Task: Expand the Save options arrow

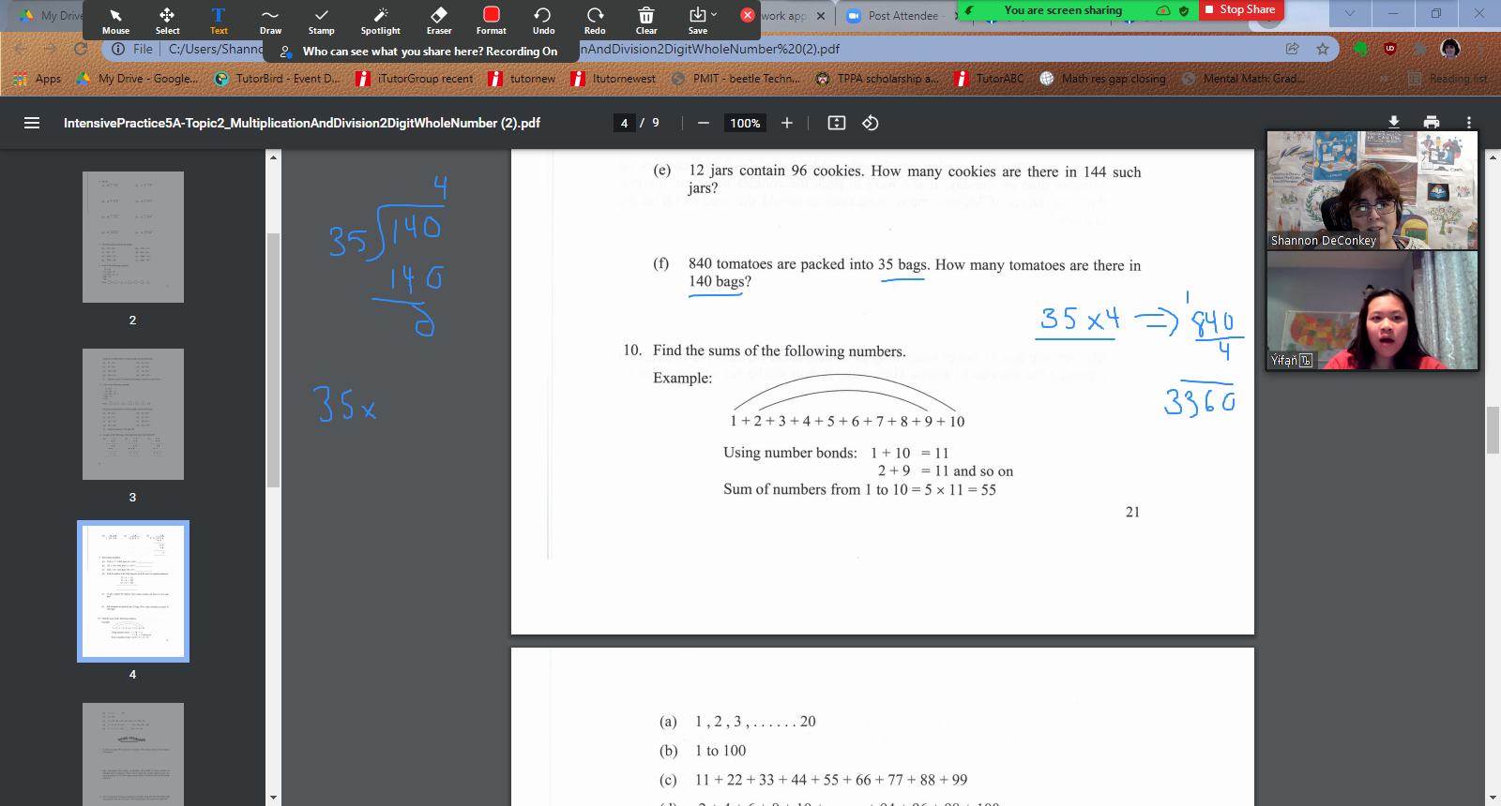Action: coord(714,15)
